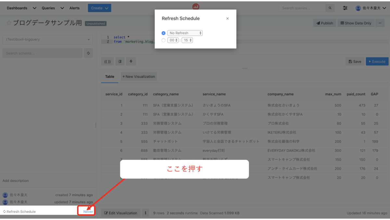Expand the Create menu in the navbar

click(x=99, y=8)
